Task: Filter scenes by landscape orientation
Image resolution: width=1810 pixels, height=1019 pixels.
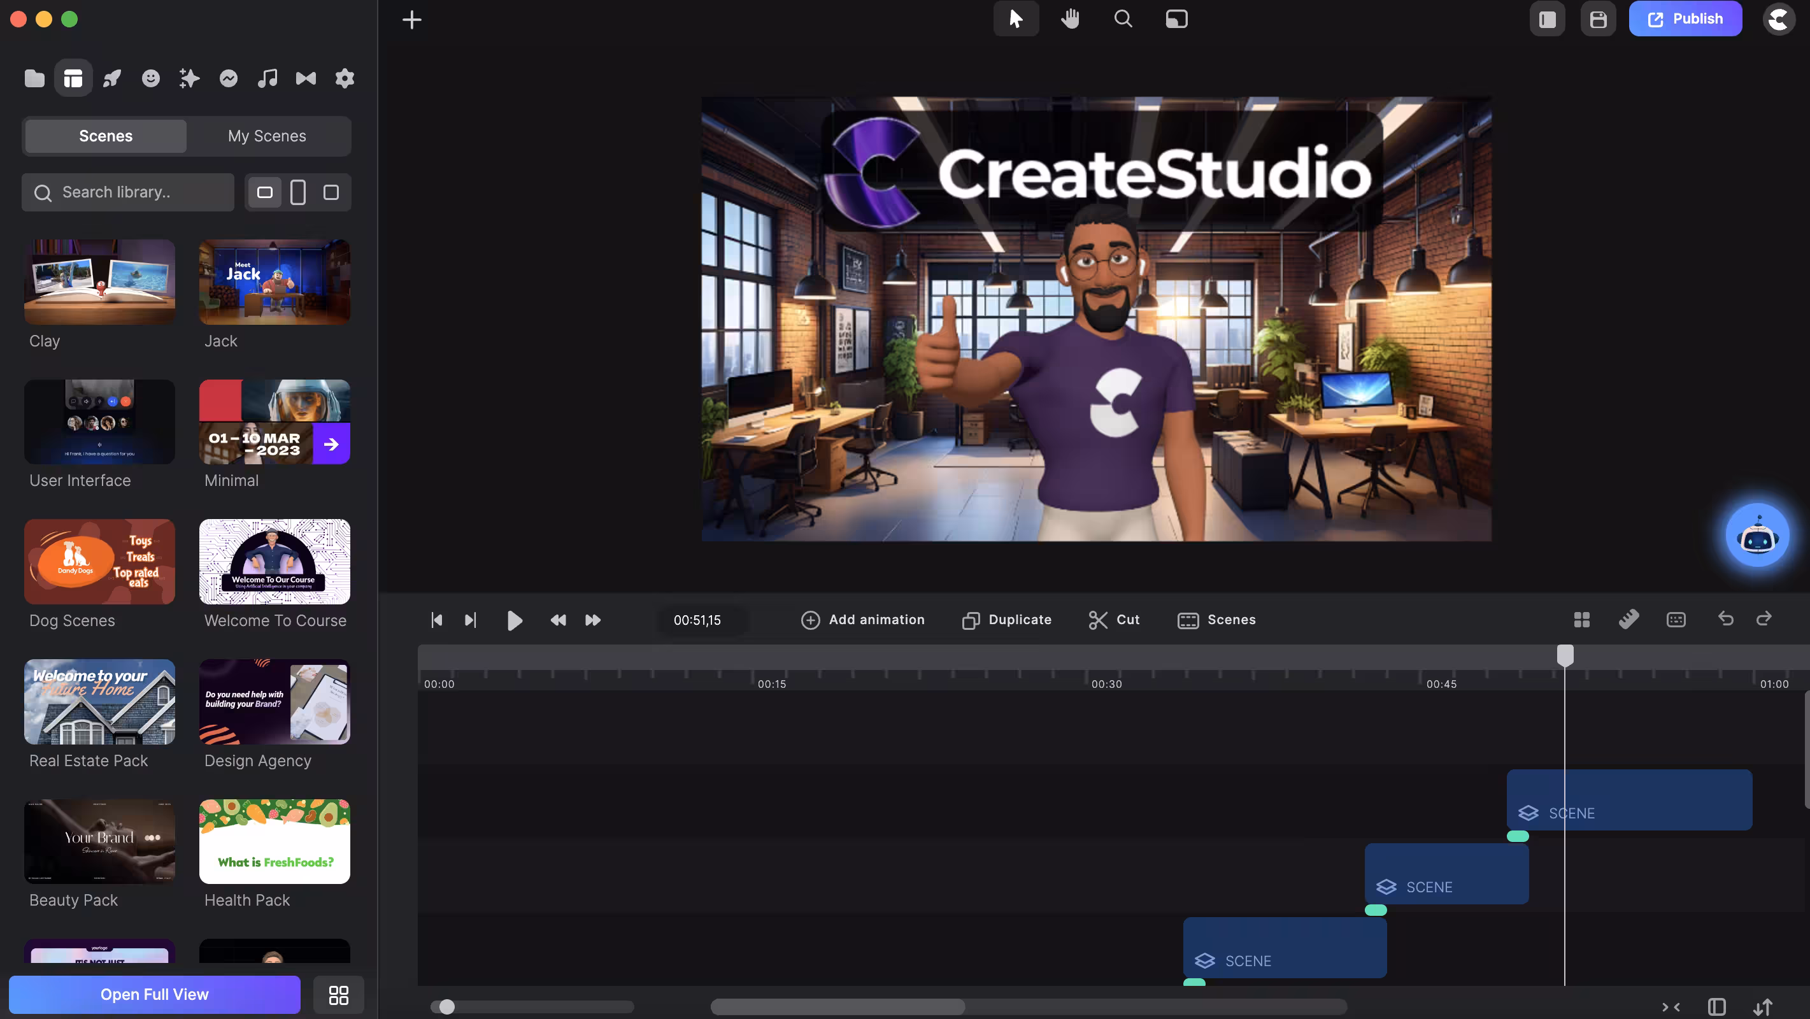Action: [265, 192]
